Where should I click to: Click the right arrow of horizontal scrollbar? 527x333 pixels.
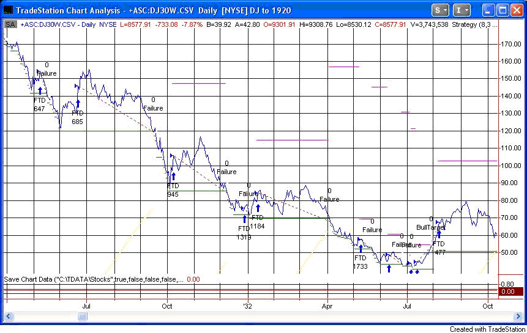pyautogui.click(x=518, y=317)
